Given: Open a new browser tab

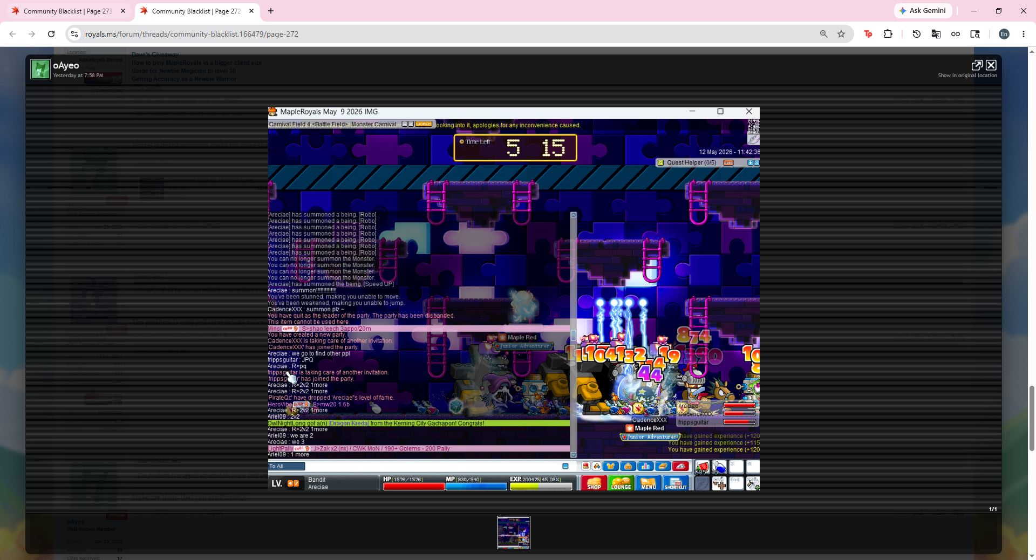Looking at the screenshot, I should coord(271,11).
